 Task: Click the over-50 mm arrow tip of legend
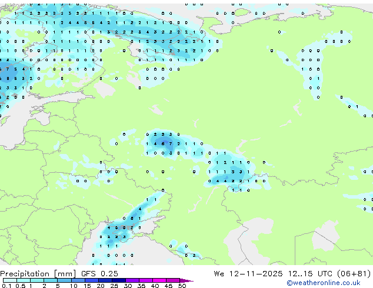(186, 281)
